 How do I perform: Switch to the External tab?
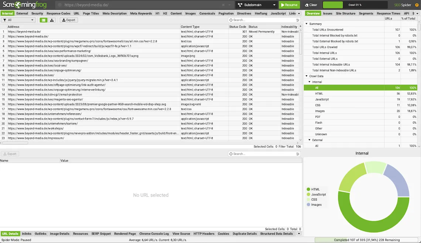point(22,13)
